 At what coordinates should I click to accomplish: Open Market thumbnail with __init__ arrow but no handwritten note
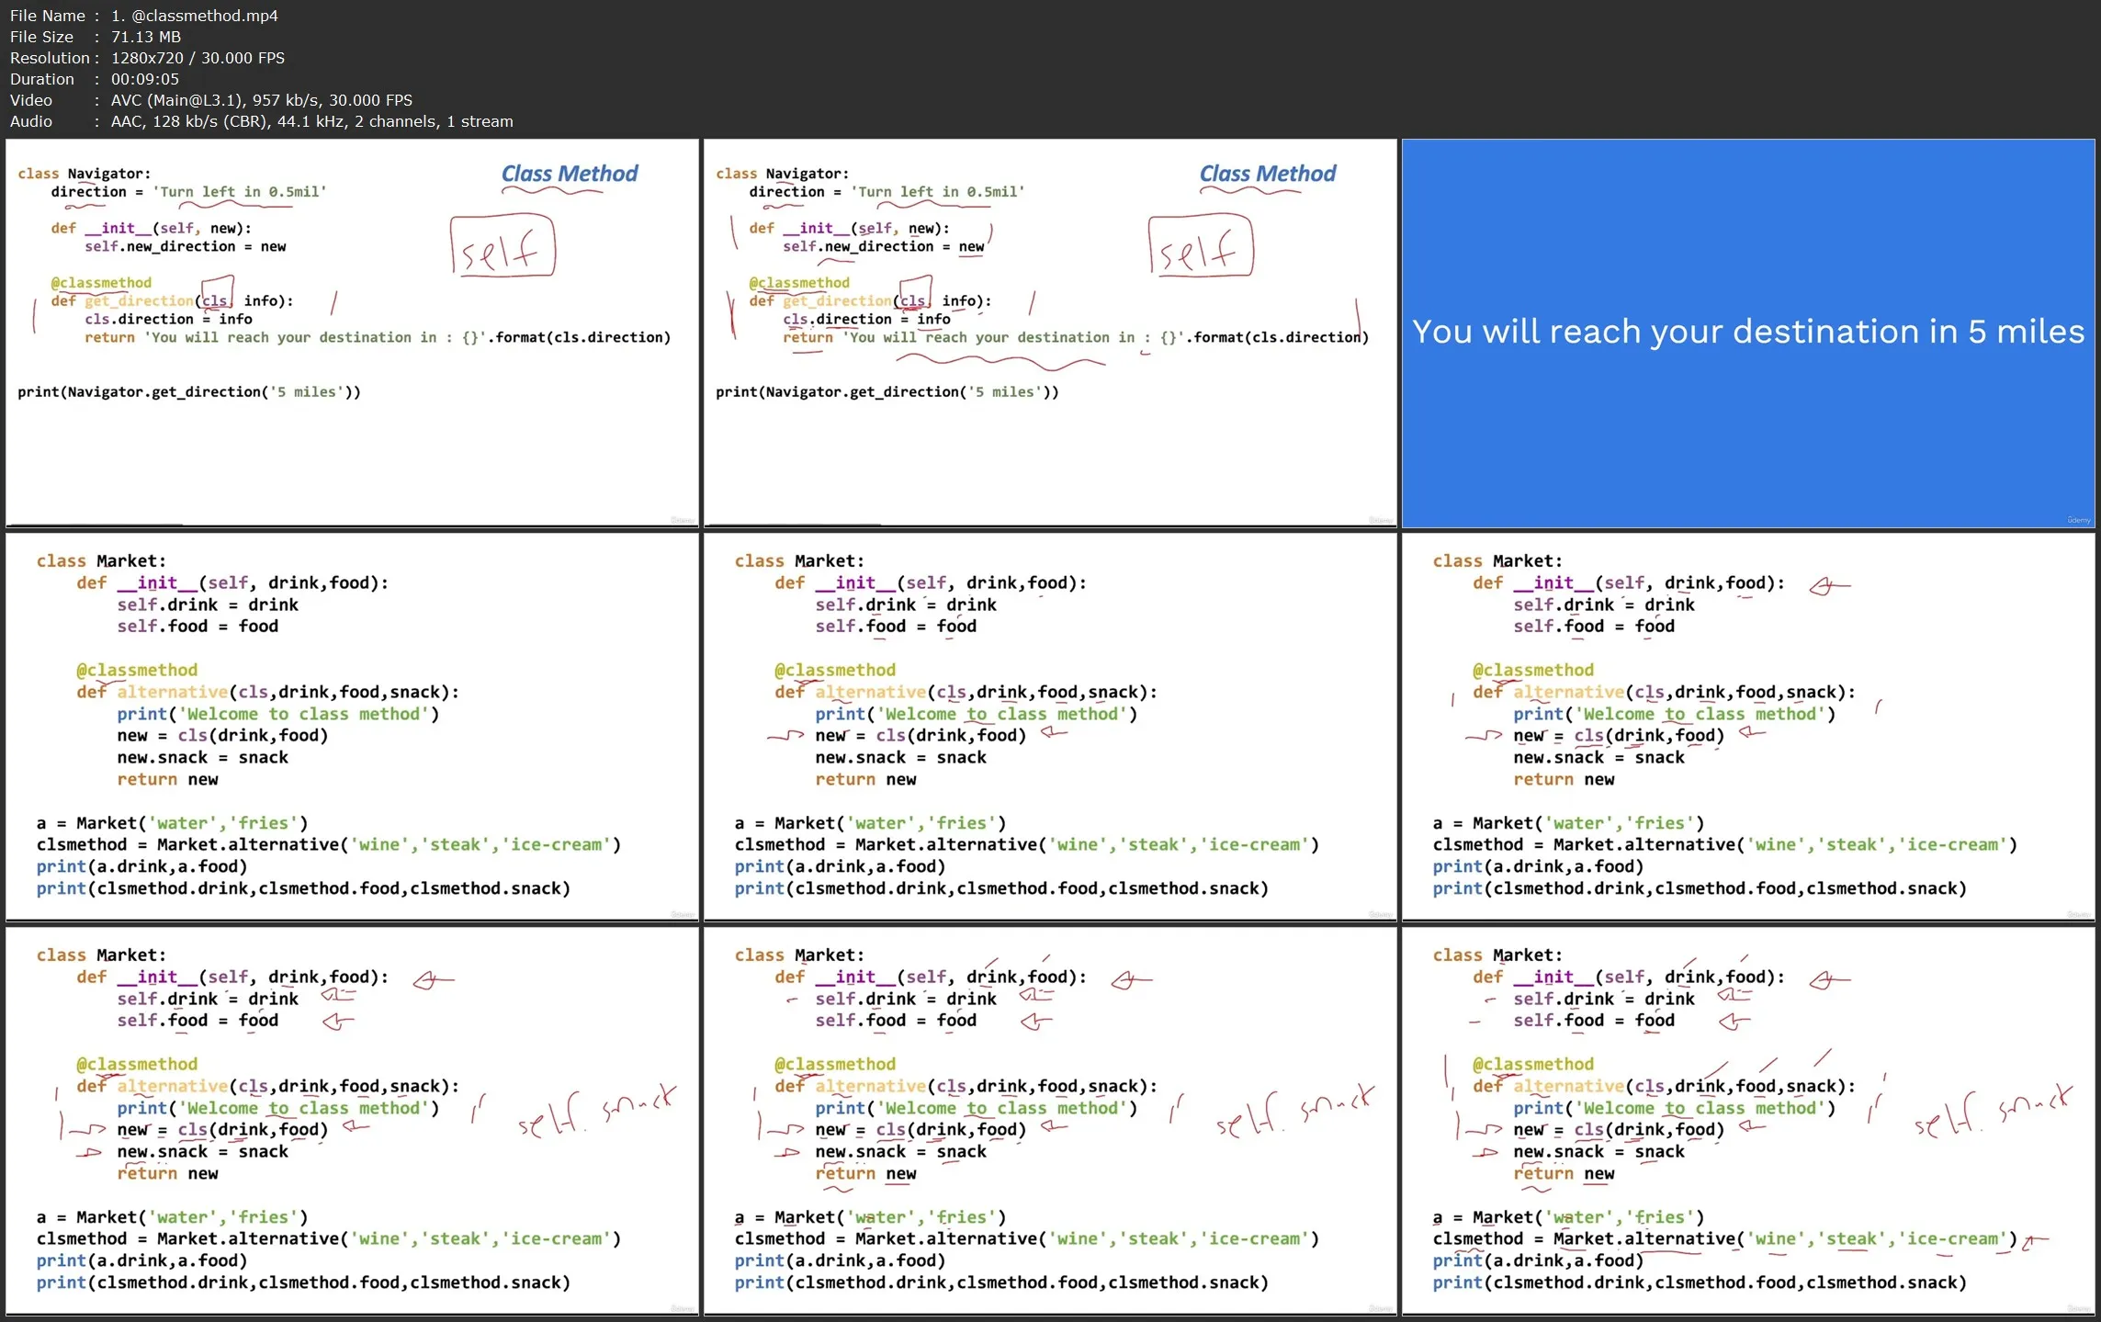[x=1748, y=727]
